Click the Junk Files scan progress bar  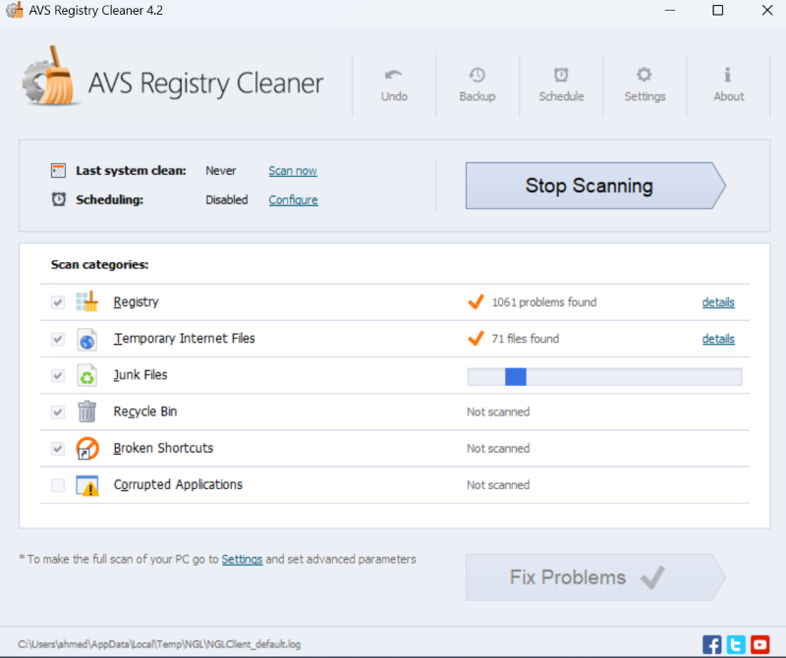tap(604, 376)
